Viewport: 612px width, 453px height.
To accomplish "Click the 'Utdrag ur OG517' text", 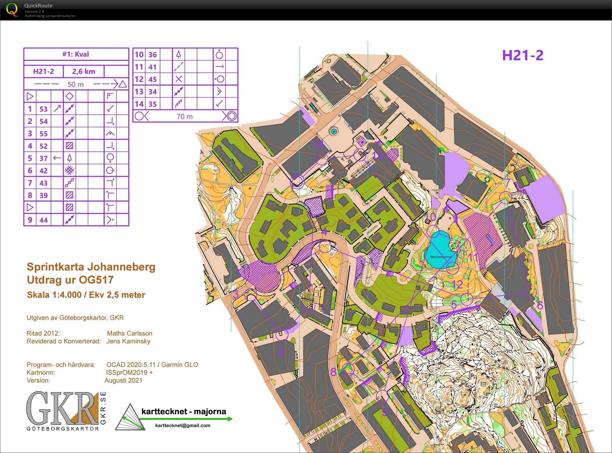I will pyautogui.click(x=70, y=280).
